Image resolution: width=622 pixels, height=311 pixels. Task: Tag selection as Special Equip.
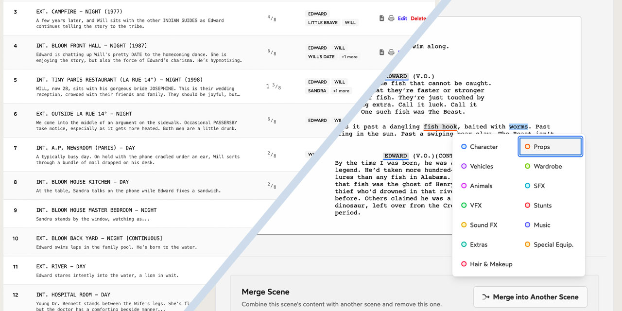click(553, 244)
